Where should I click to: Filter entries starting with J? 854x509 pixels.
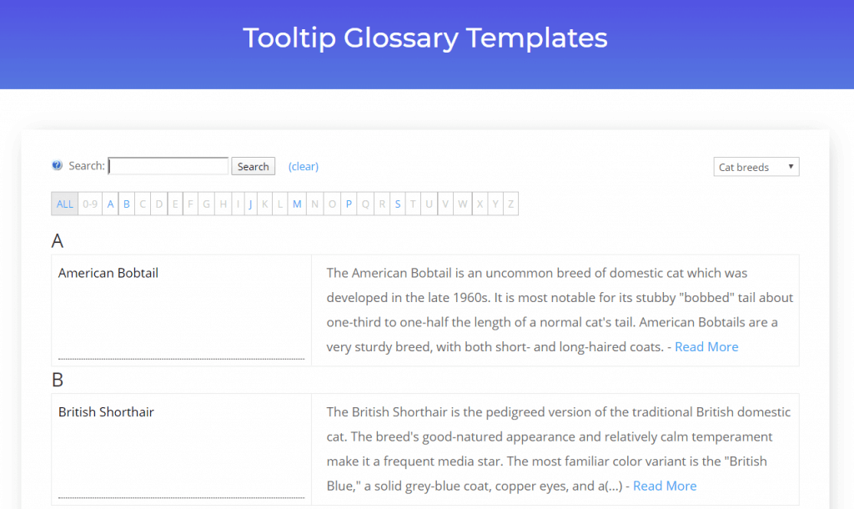(250, 204)
